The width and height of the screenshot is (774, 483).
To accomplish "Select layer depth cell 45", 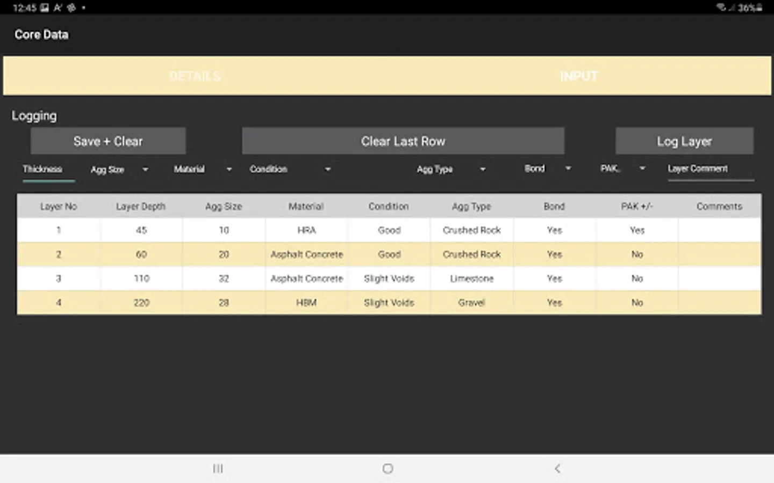I will click(141, 230).
